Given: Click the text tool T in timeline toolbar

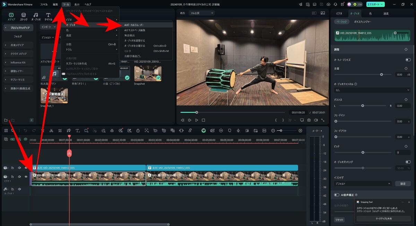Looking at the screenshot, I should pos(77,130).
